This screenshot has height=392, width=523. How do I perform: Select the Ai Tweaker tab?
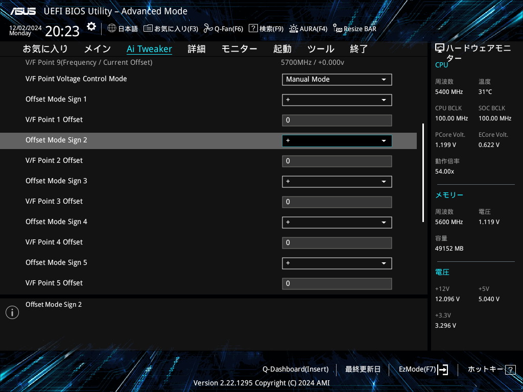(150, 49)
